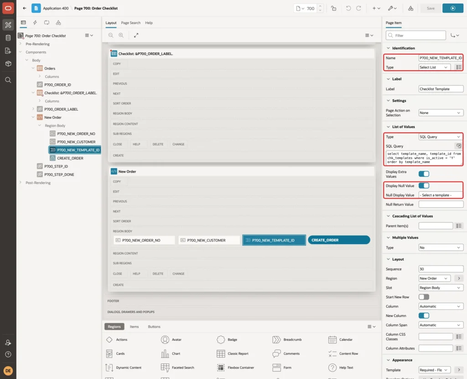This screenshot has height=379, width=467.
Task: Switch to Page Shared Components tab
Action: (58, 23)
